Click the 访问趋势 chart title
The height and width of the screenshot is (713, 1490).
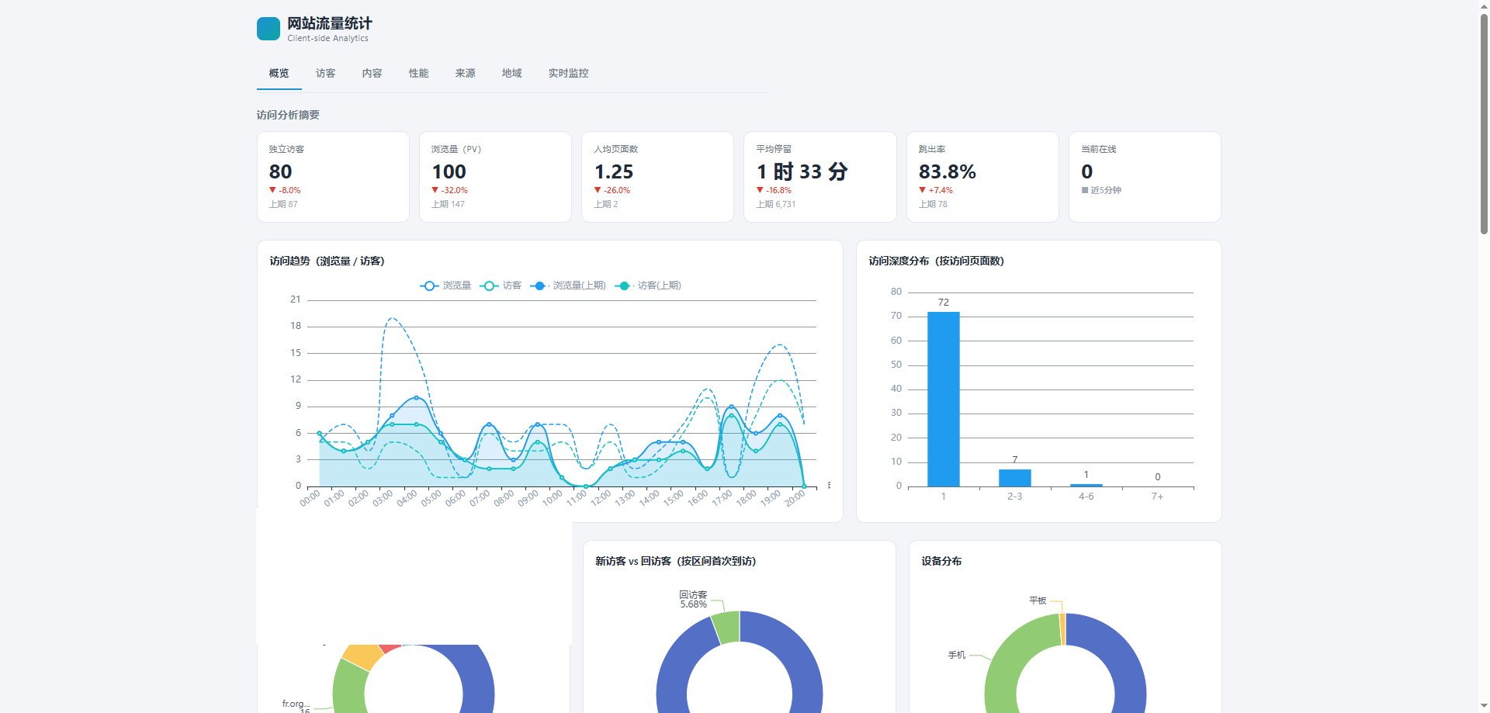(327, 261)
